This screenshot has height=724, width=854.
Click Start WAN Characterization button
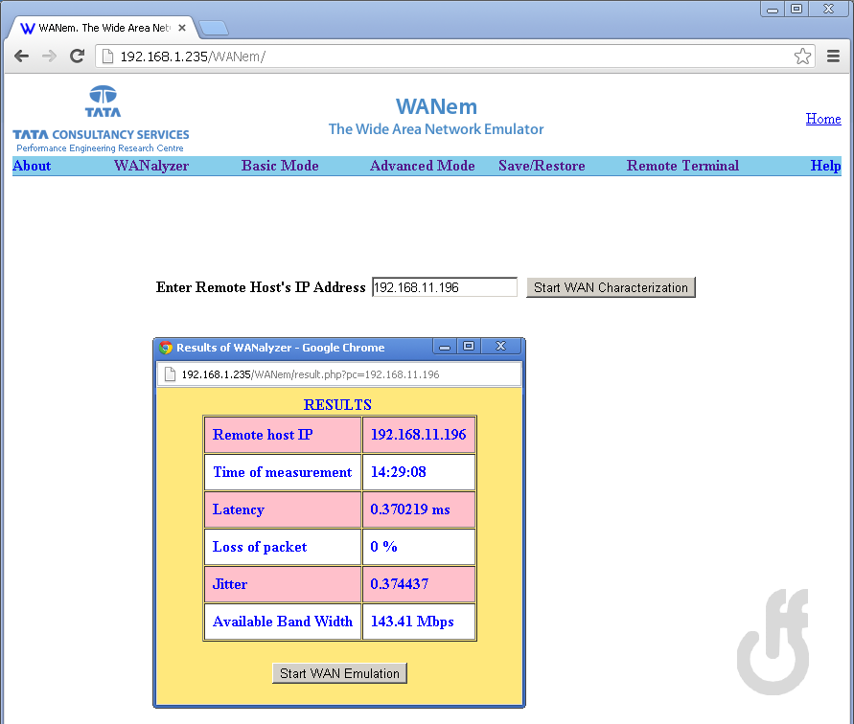pos(611,287)
